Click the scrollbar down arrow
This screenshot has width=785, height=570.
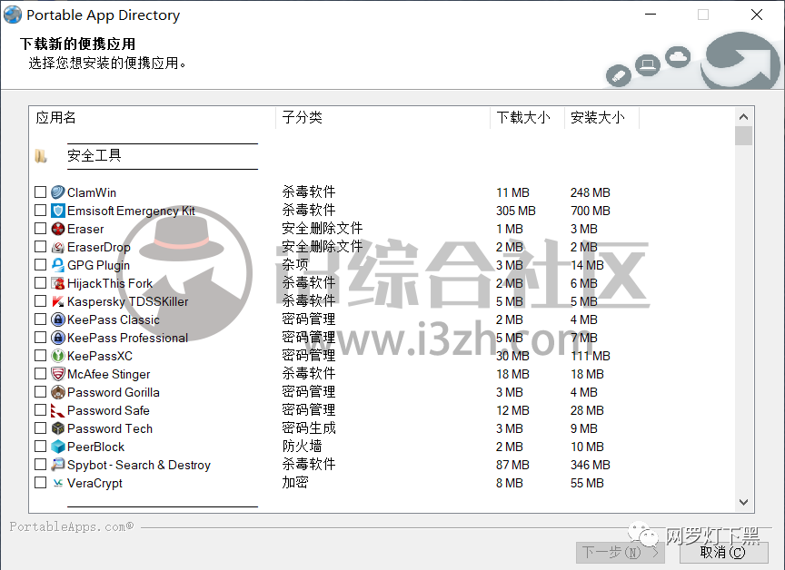pos(743,502)
